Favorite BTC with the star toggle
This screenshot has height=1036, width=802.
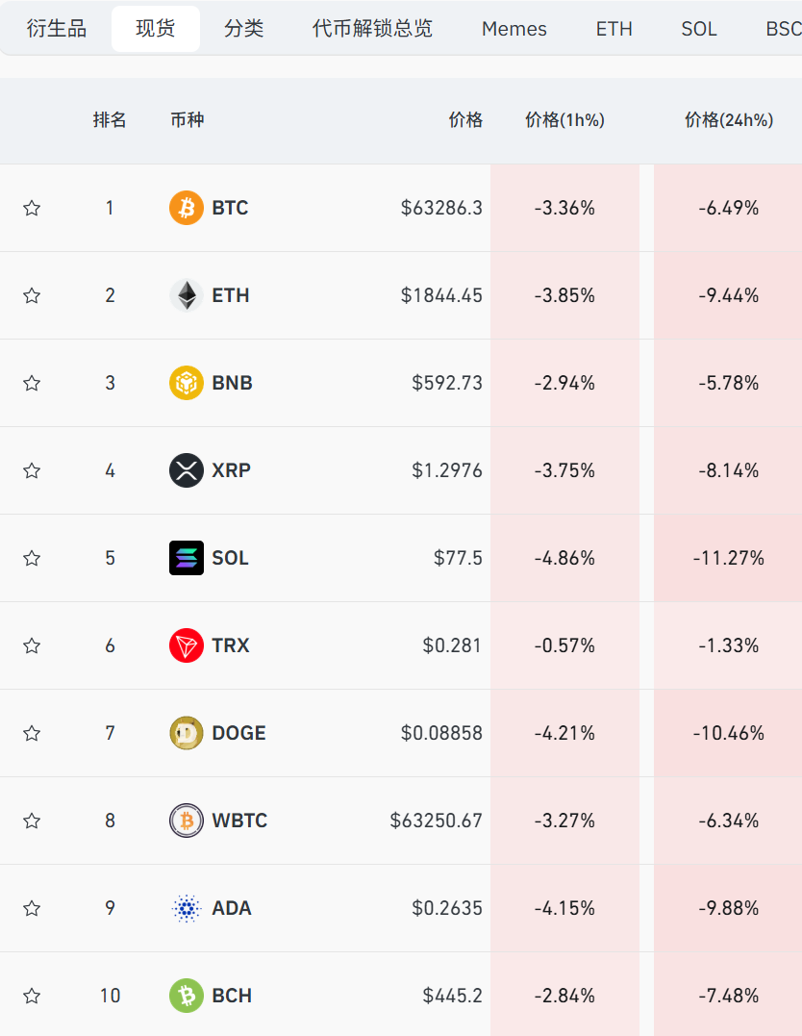[32, 208]
